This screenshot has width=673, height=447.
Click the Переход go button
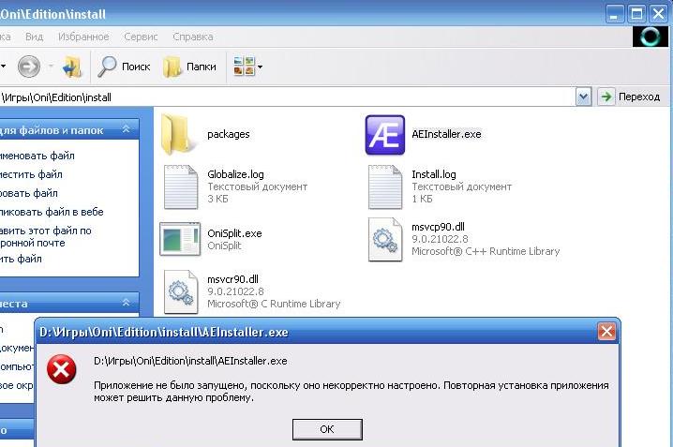631,97
